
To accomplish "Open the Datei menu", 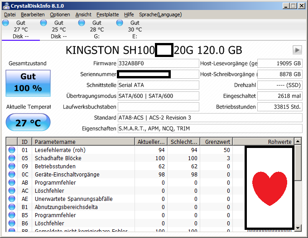I will pyautogui.click(x=10, y=14).
